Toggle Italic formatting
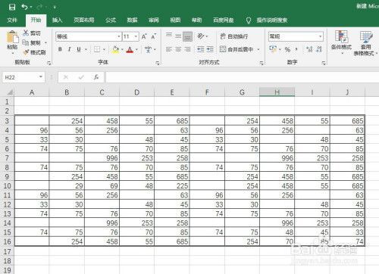This screenshot has width=379, height=274. click(69, 49)
